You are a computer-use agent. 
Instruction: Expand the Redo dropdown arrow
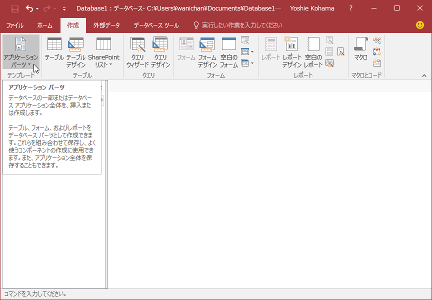[x=54, y=9]
